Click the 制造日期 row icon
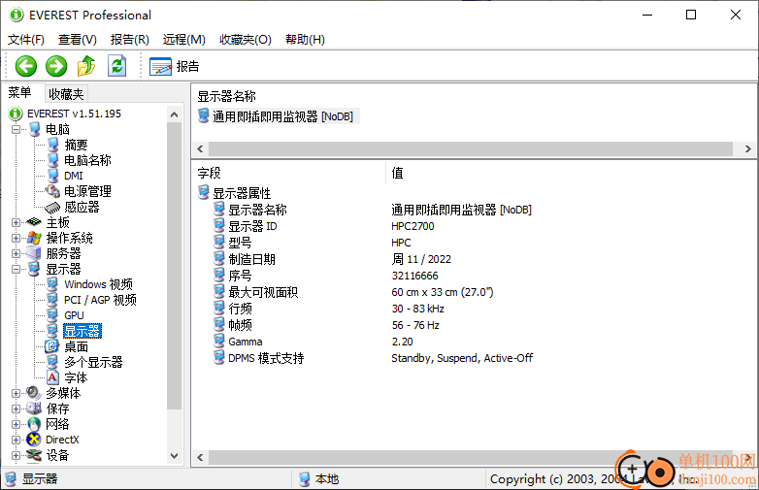The height and width of the screenshot is (490, 759). click(x=219, y=259)
